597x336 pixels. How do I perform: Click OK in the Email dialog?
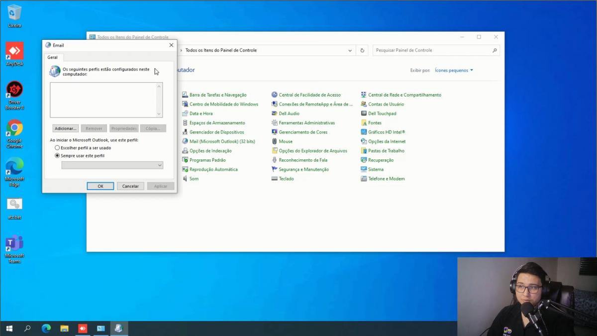pyautogui.click(x=100, y=186)
